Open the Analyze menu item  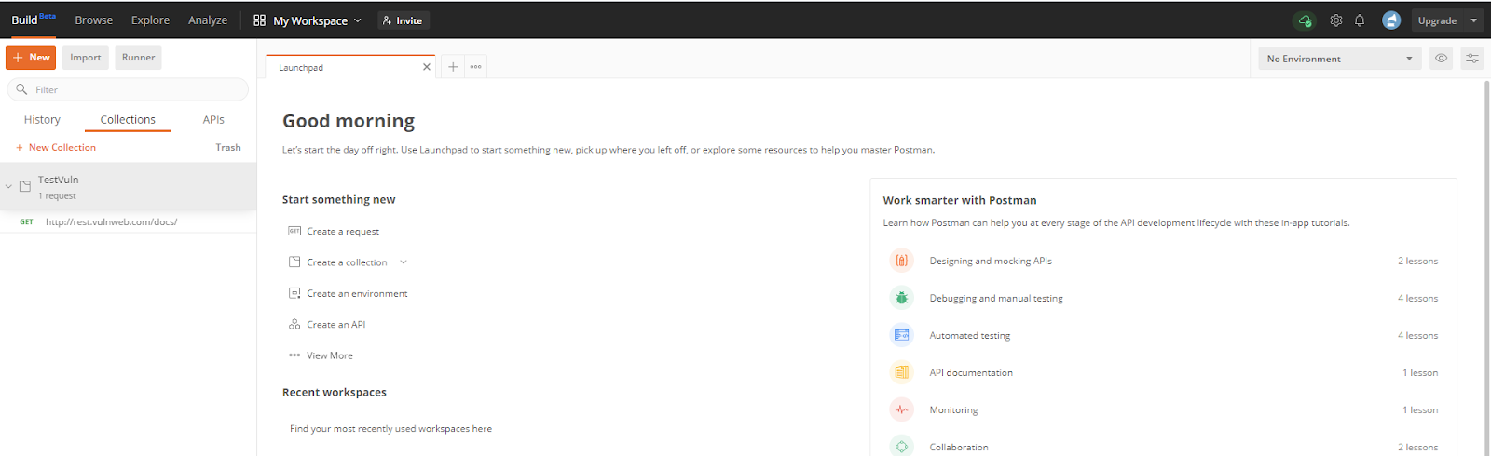(x=208, y=20)
